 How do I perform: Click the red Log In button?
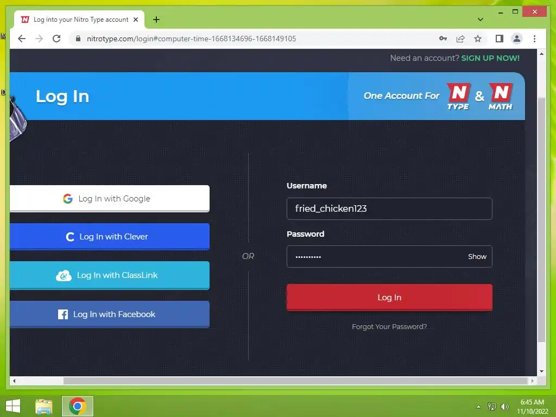pyautogui.click(x=389, y=298)
